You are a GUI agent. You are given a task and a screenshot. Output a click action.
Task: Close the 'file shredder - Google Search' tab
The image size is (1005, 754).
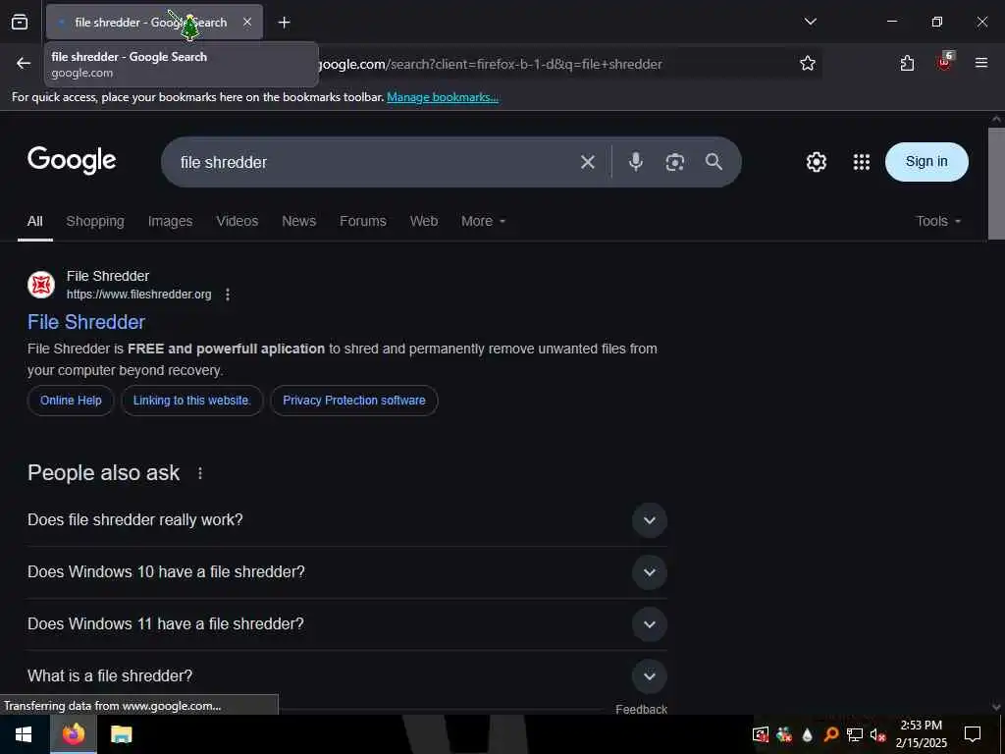[x=247, y=22]
